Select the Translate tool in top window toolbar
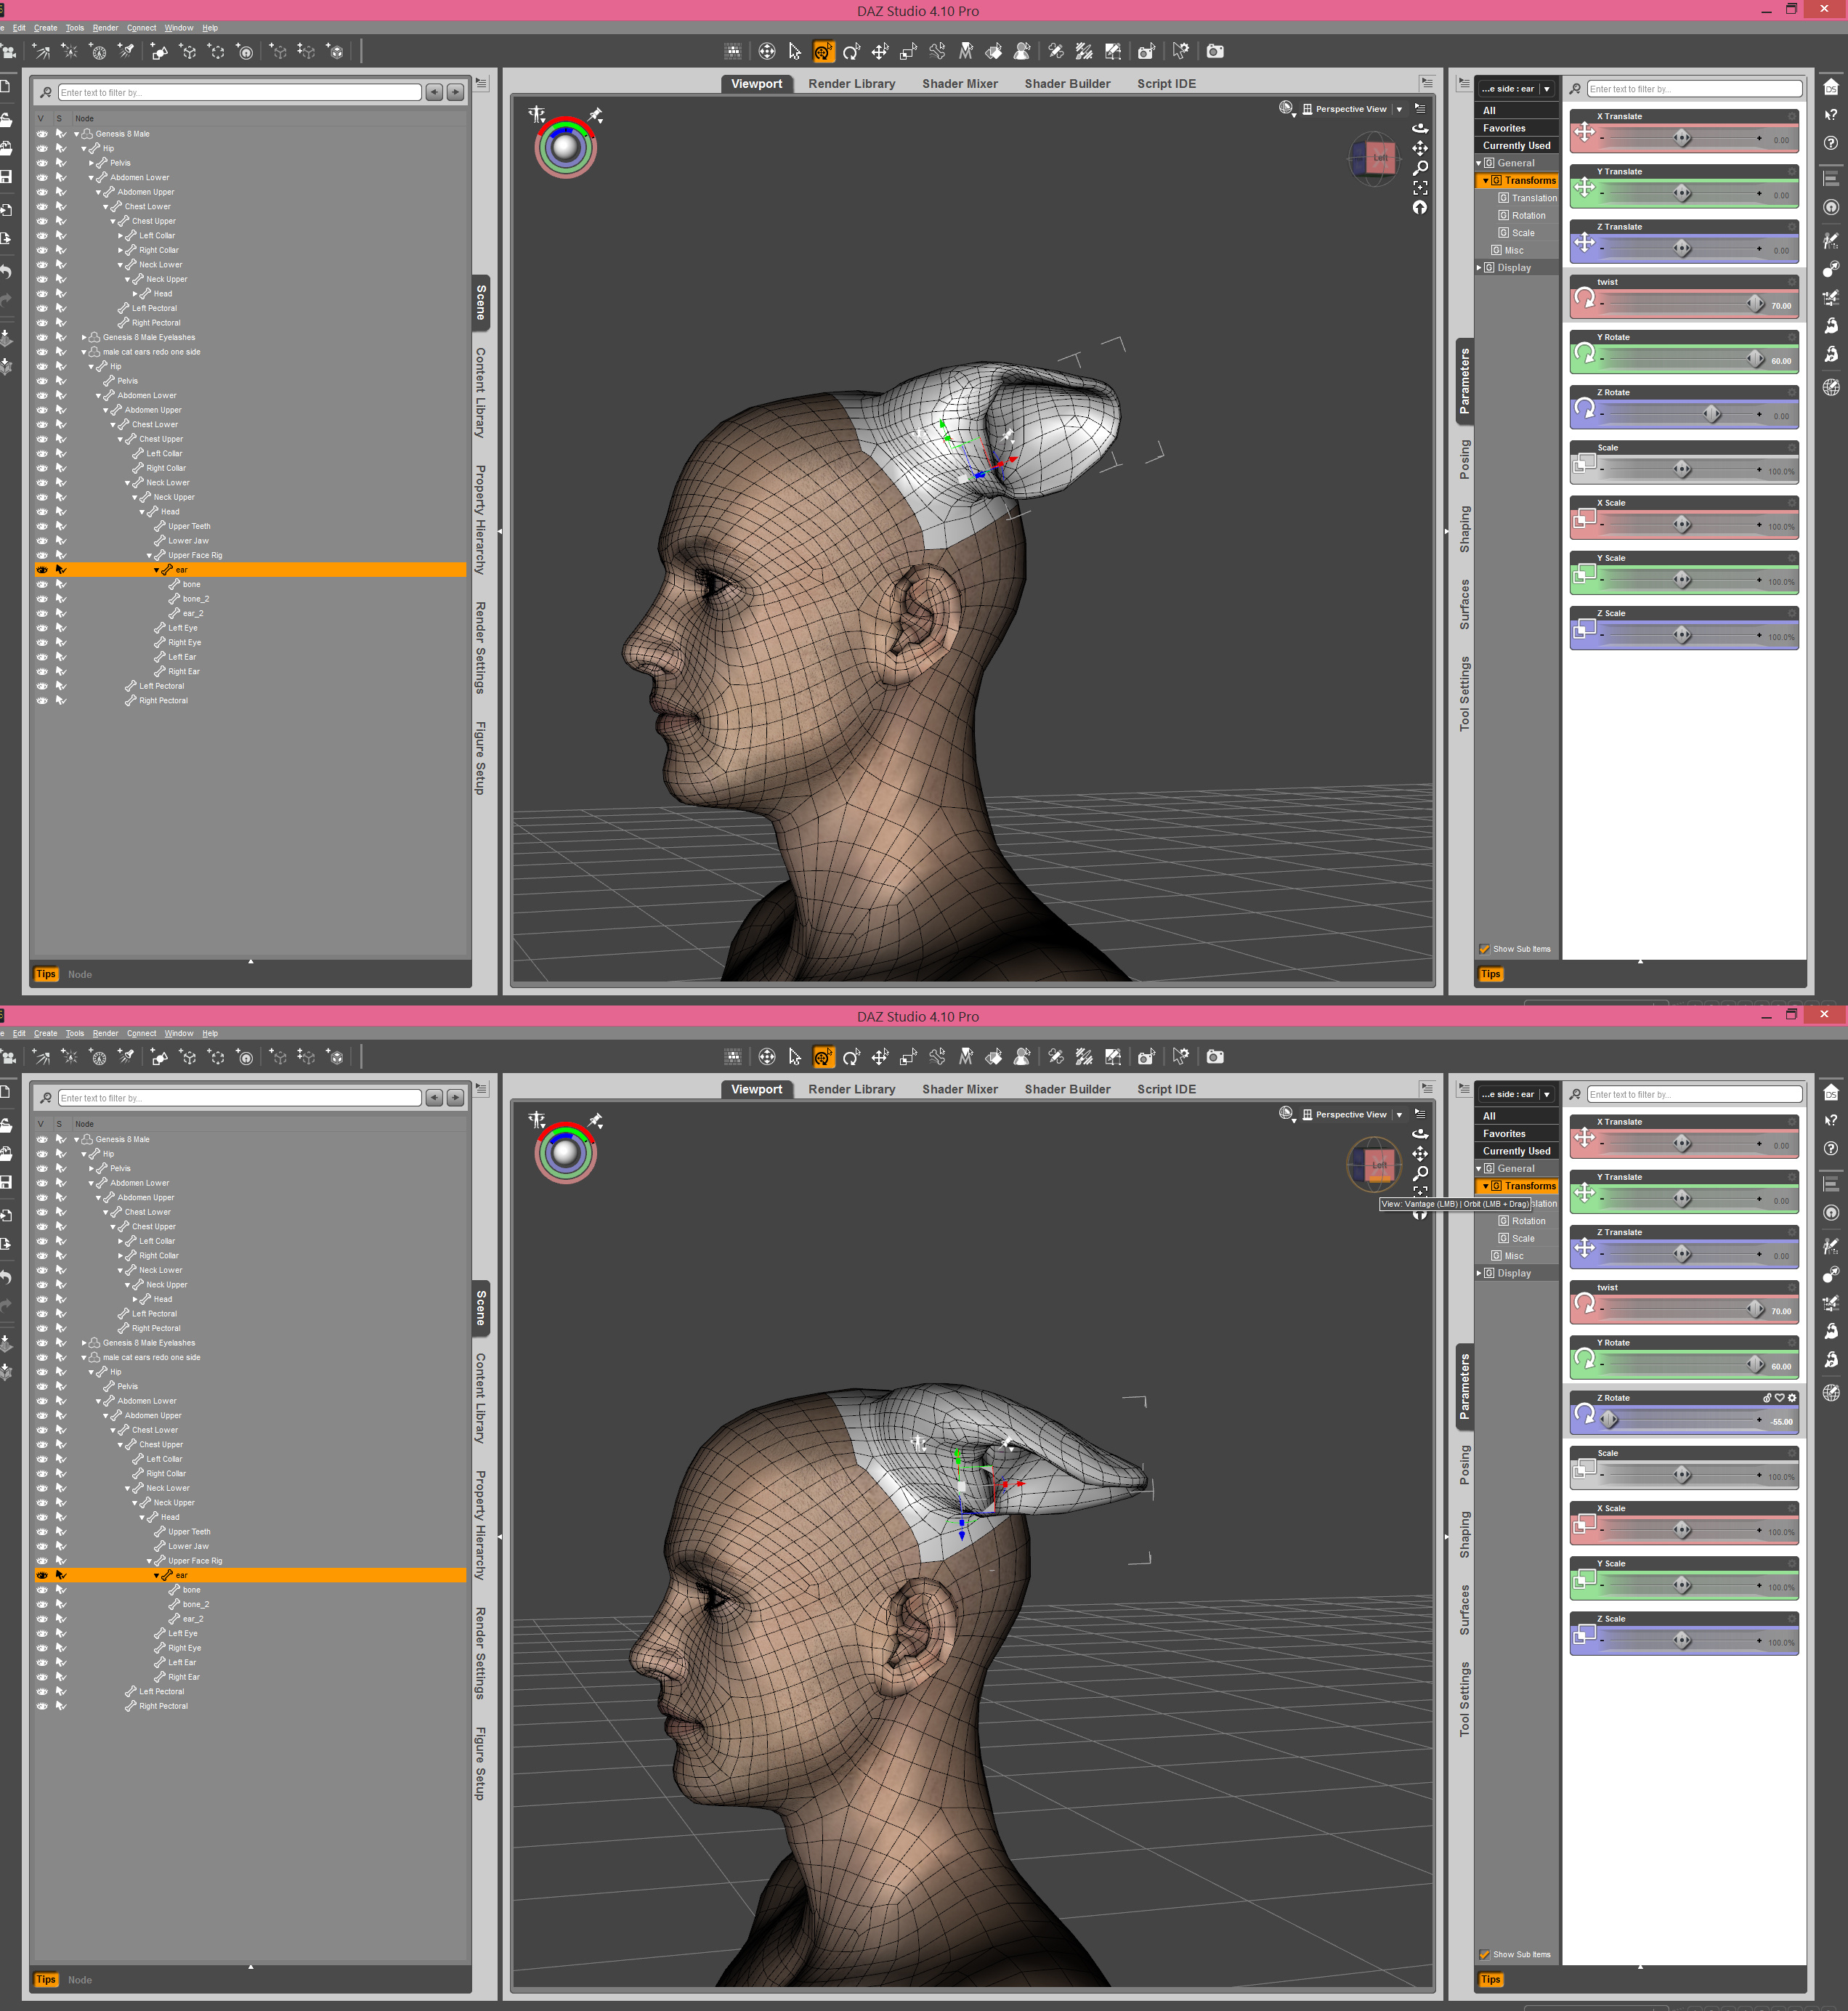Screen dimensions: 1848x2011 (880, 52)
